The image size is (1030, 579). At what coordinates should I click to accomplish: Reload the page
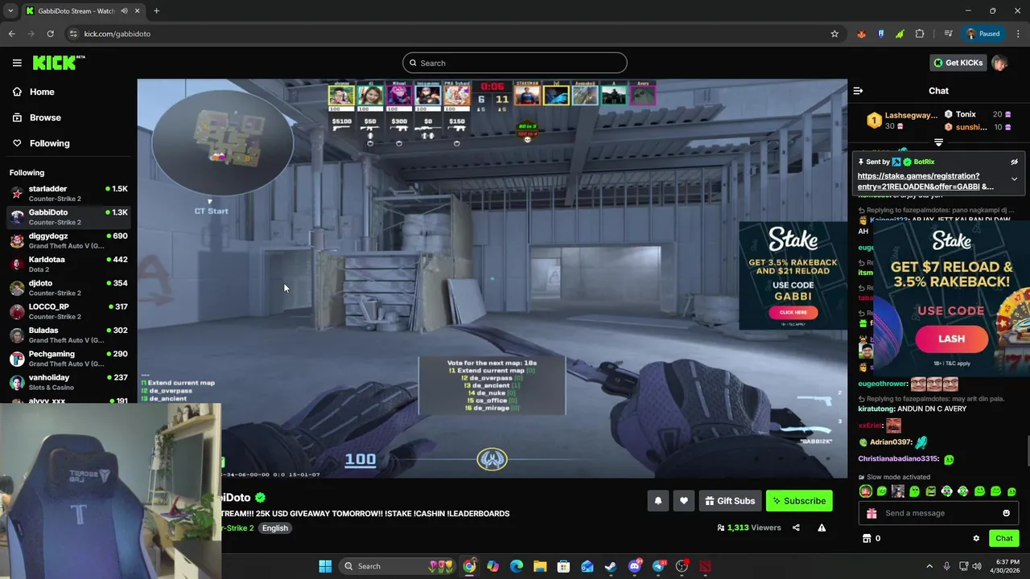[50, 34]
